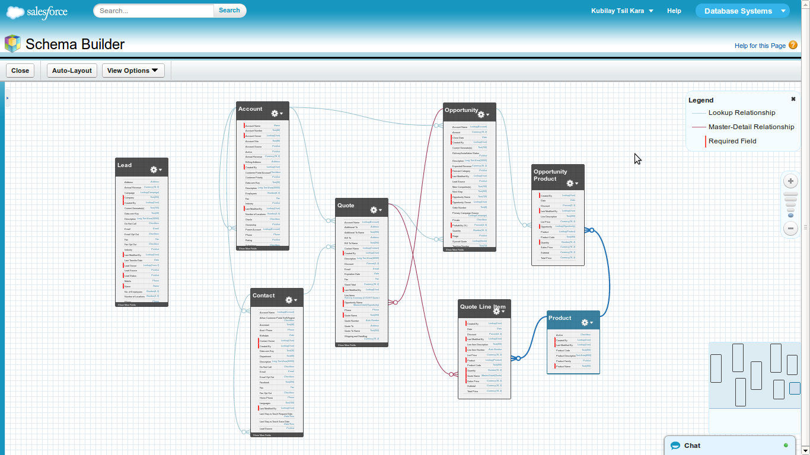Open the Lead object settings gear

point(156,169)
